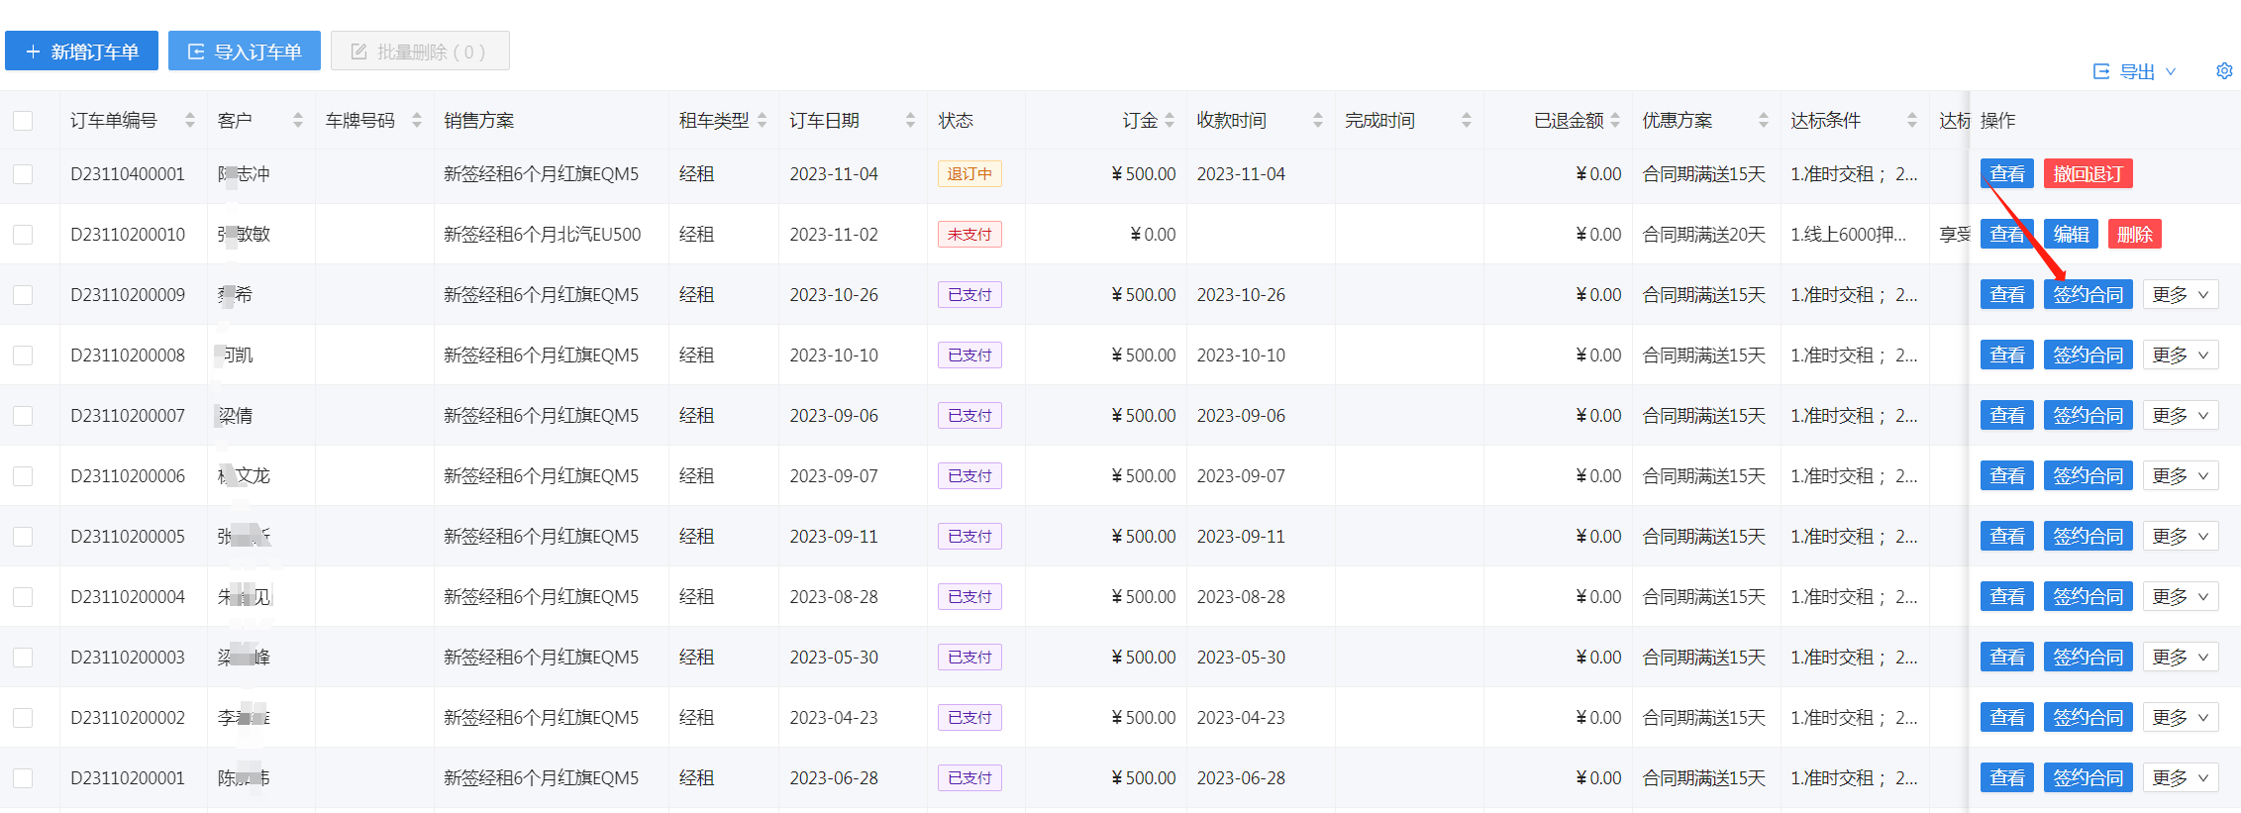Open 更多 dropdown for order D23110200009
Screen dimensions: 2241x813
click(2181, 295)
